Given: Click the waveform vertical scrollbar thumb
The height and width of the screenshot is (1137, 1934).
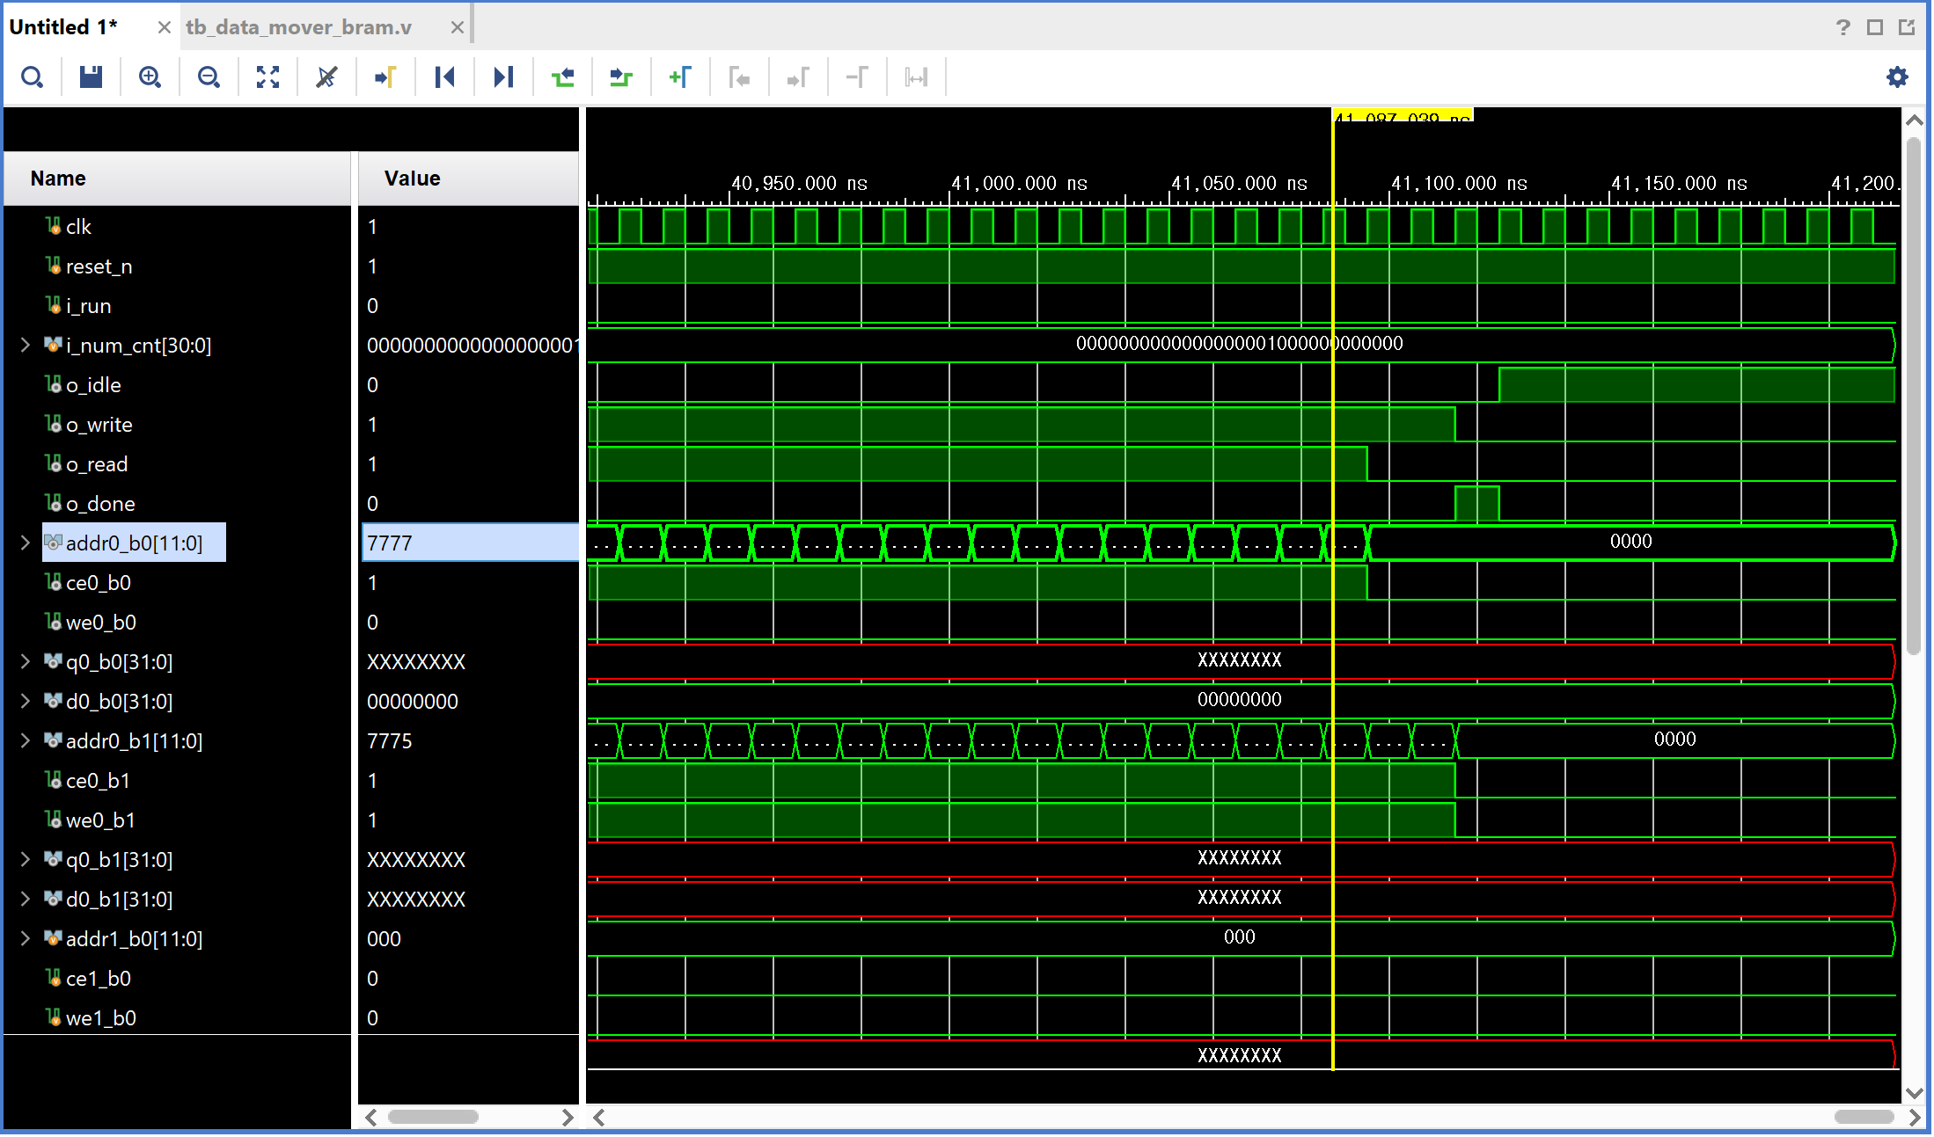Looking at the screenshot, I should click(x=1915, y=394).
